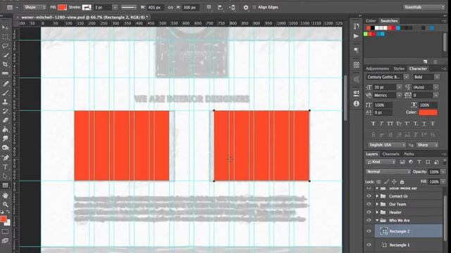Filter layers by pixel layers icon
The width and height of the screenshot is (451, 253).
(x=402, y=162)
